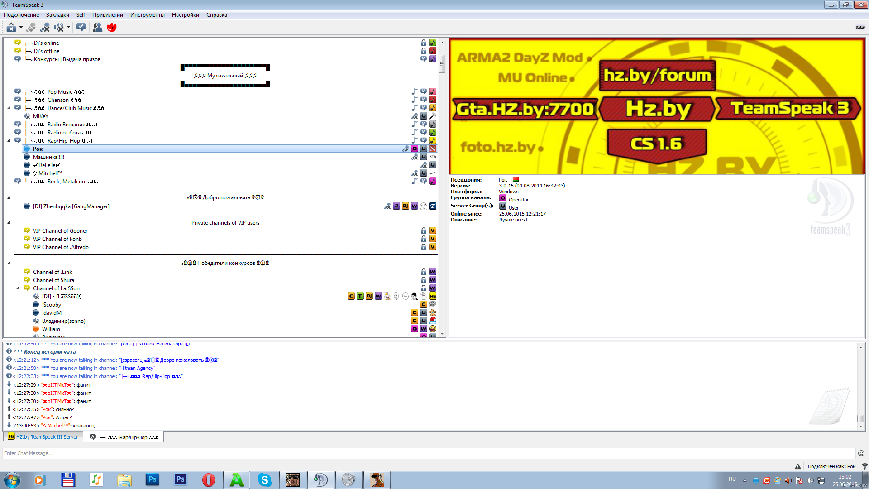Click User server group icon in info panel

pos(503,206)
